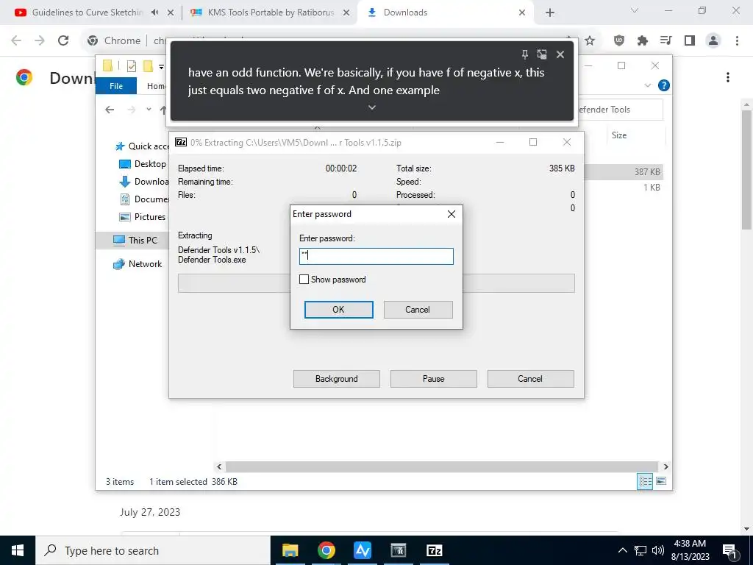753x565 pixels.
Task: Select Quick access in navigation pane
Action: click(x=143, y=146)
